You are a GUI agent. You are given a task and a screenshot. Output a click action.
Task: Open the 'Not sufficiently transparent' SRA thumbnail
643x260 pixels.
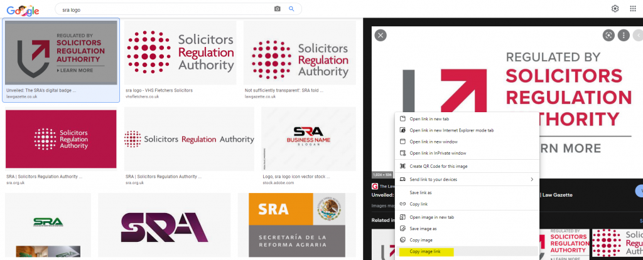click(x=300, y=53)
